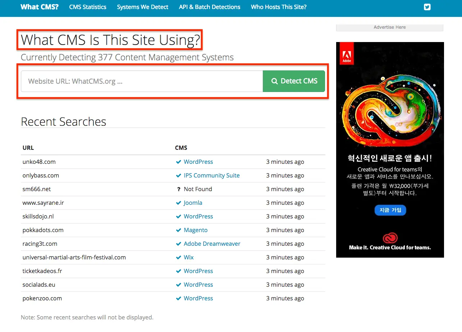The height and width of the screenshot is (332, 462).
Task: Select the onlybass.com URL text
Action: coord(41,175)
